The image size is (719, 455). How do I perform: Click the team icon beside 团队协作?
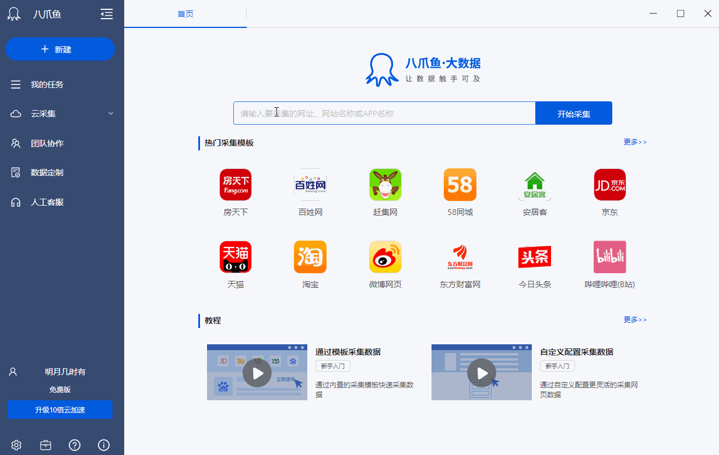pos(16,143)
